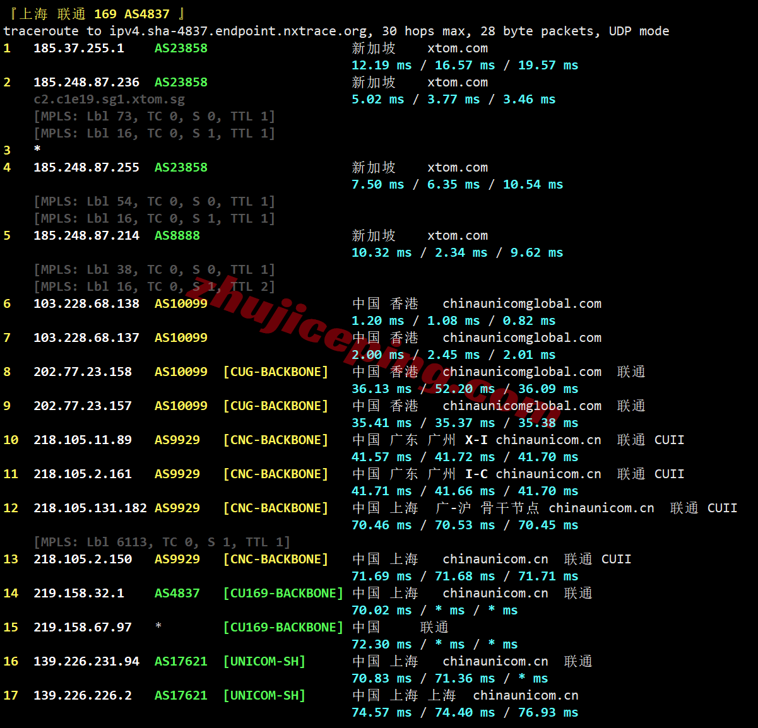Screen dimensions: 758x728
Task: Select the header text 上海 联通 169 AS4837
Action: pos(95,14)
